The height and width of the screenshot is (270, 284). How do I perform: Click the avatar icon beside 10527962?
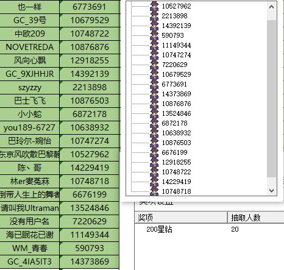[154, 6]
